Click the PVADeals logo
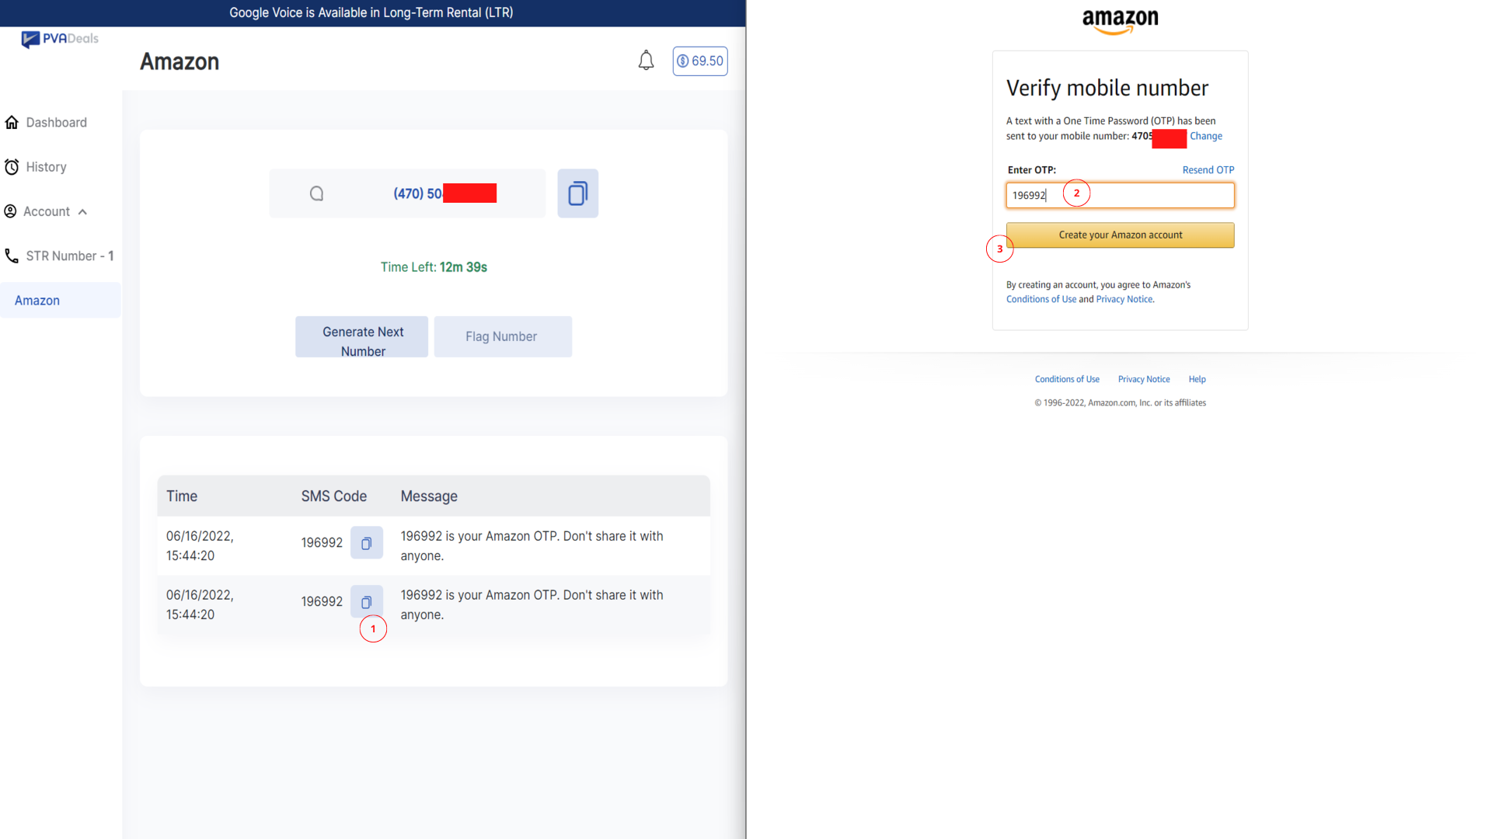This screenshot has height=839, width=1492. 60,39
